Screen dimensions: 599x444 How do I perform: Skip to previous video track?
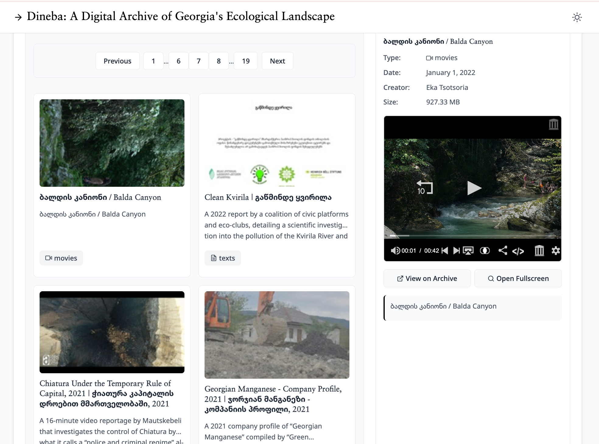pyautogui.click(x=445, y=251)
